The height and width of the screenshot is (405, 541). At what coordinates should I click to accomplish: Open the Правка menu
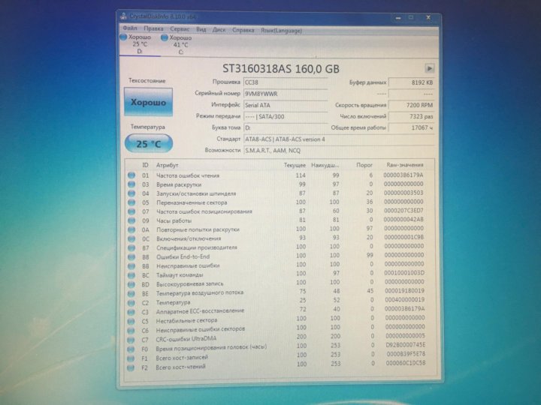pos(153,28)
